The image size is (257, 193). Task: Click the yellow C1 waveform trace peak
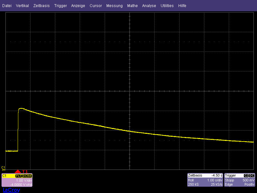[21, 108]
